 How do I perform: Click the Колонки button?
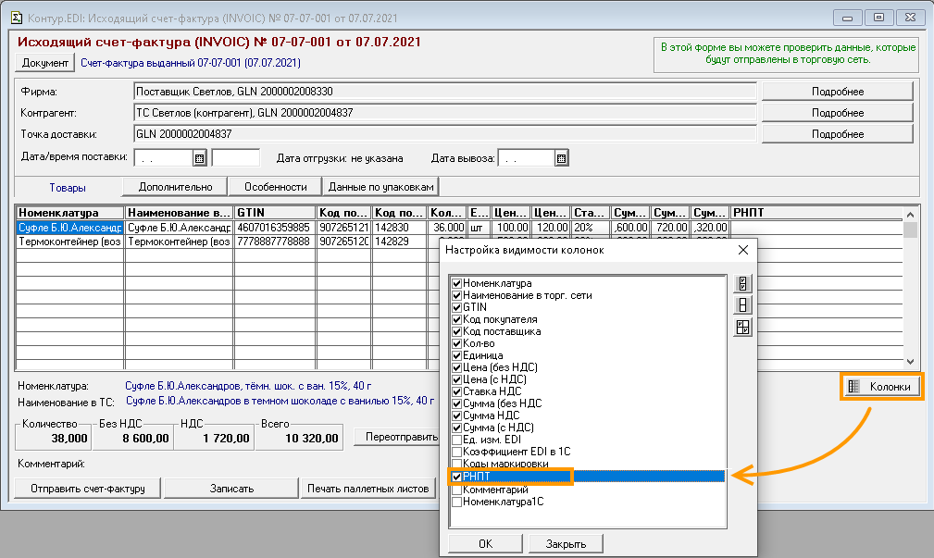(883, 387)
